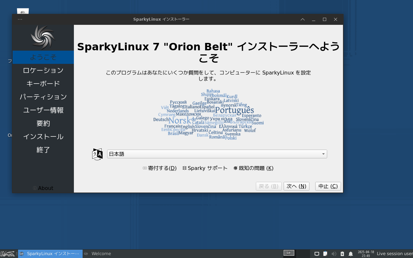Open the Live session user menu
413x258 pixels.
click(x=395, y=254)
